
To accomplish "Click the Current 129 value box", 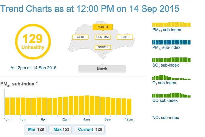I will click(x=90, y=130).
